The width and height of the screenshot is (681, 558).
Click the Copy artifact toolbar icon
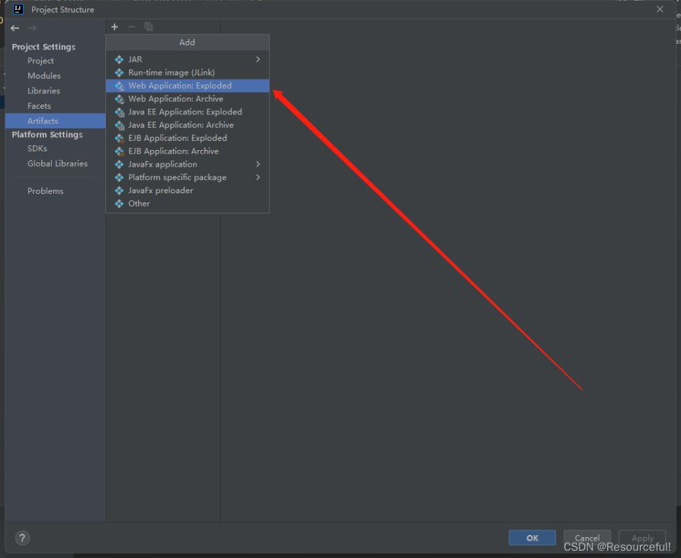[x=149, y=27]
